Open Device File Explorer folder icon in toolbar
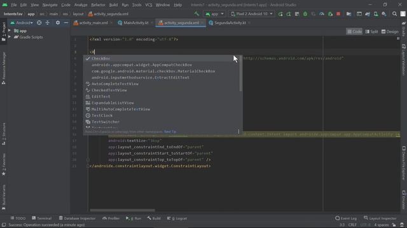407x228 pixels. click(348, 14)
